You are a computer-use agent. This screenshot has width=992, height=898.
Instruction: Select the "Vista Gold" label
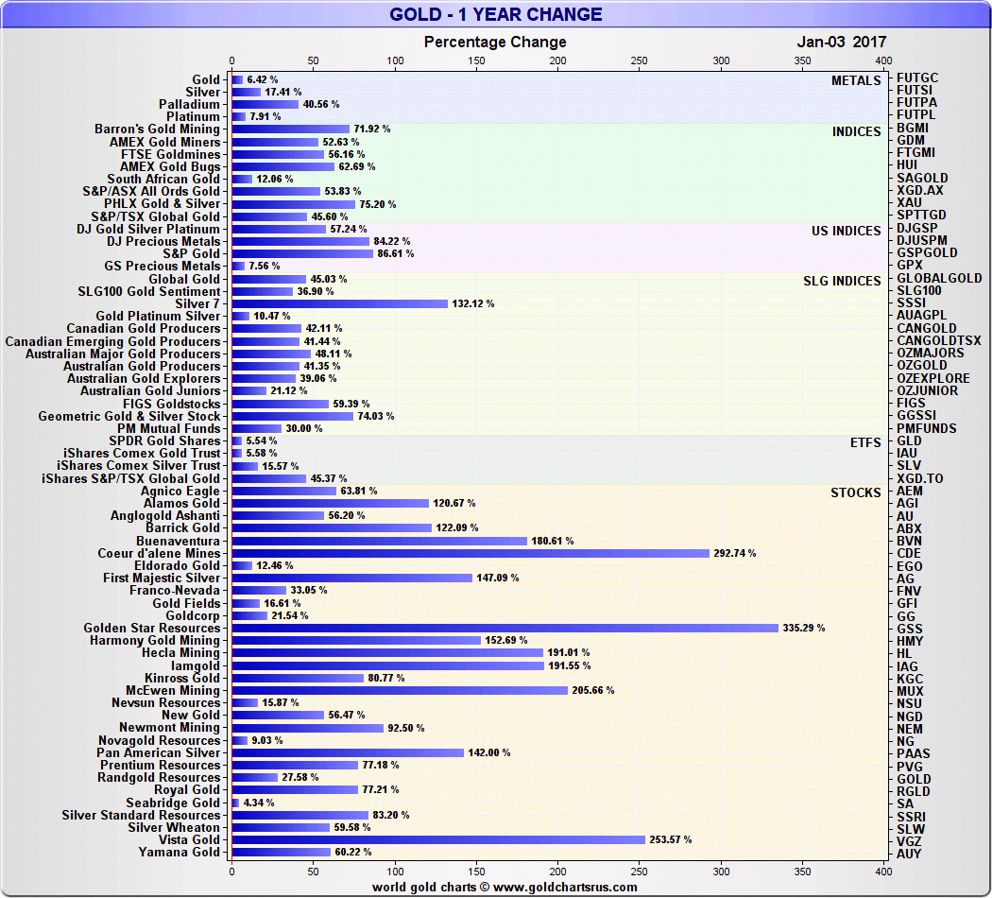(189, 839)
